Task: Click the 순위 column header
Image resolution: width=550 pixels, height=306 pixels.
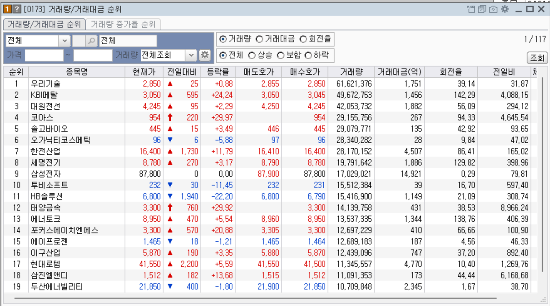Action: pyautogui.click(x=16, y=72)
